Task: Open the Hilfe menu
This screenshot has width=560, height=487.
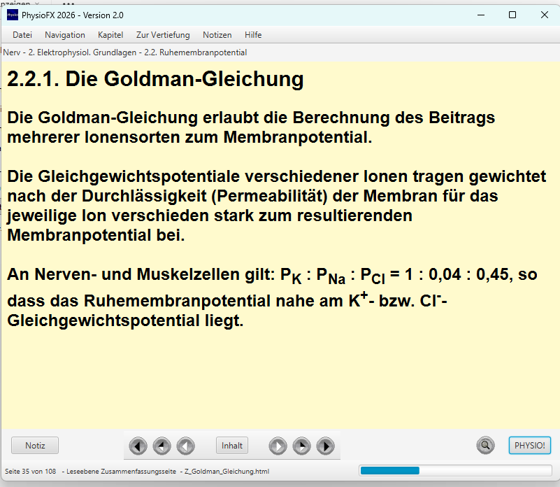Action: click(x=253, y=35)
